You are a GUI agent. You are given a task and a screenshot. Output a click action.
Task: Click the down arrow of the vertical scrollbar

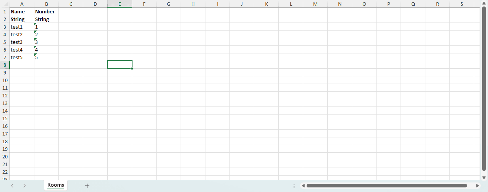484,177
